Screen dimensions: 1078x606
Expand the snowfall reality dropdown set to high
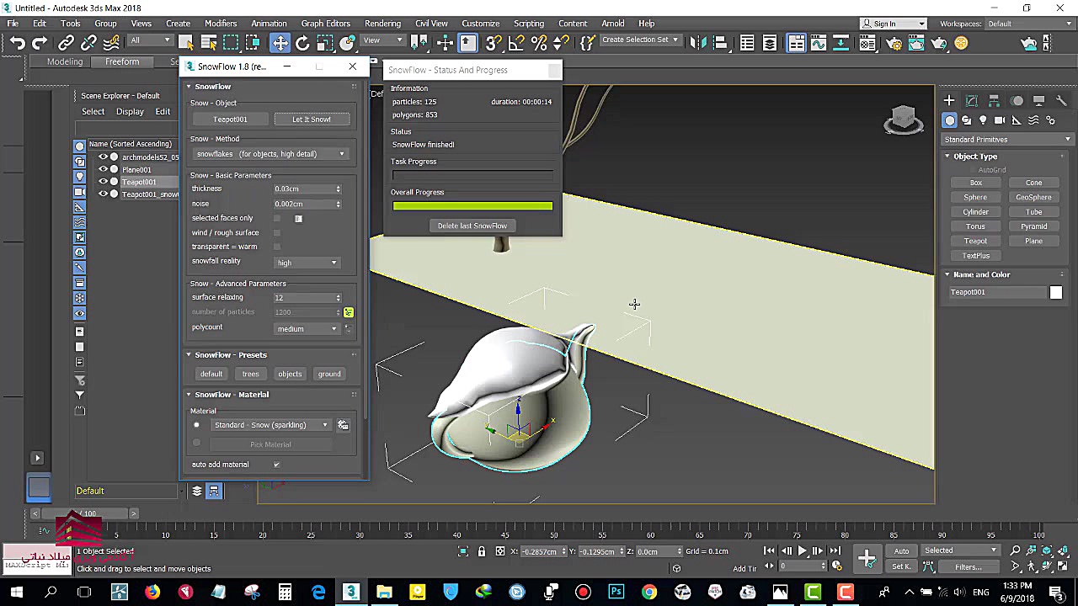(307, 263)
